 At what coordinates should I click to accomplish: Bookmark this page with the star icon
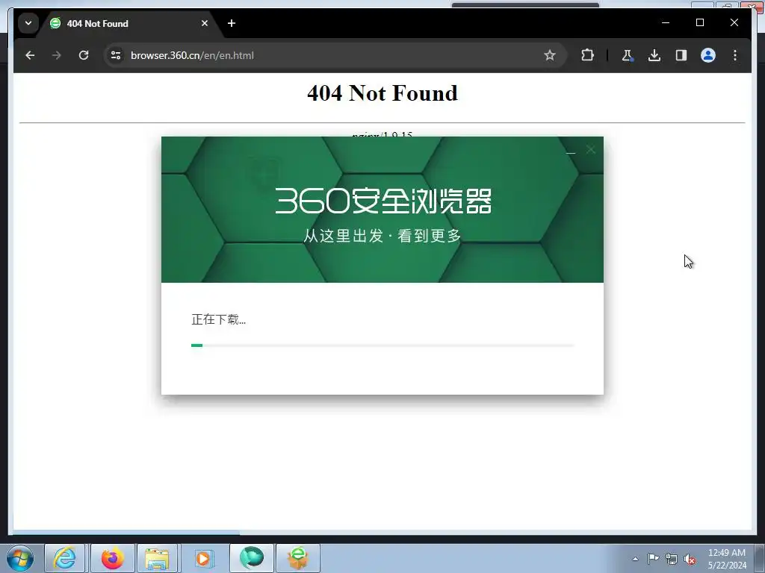coord(550,55)
